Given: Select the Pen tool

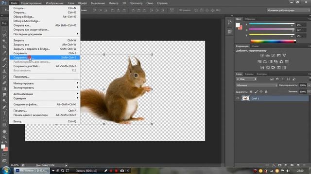Looking at the screenshot, I should tap(4, 107).
